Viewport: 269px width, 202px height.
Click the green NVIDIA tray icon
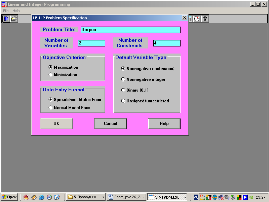click(251, 197)
